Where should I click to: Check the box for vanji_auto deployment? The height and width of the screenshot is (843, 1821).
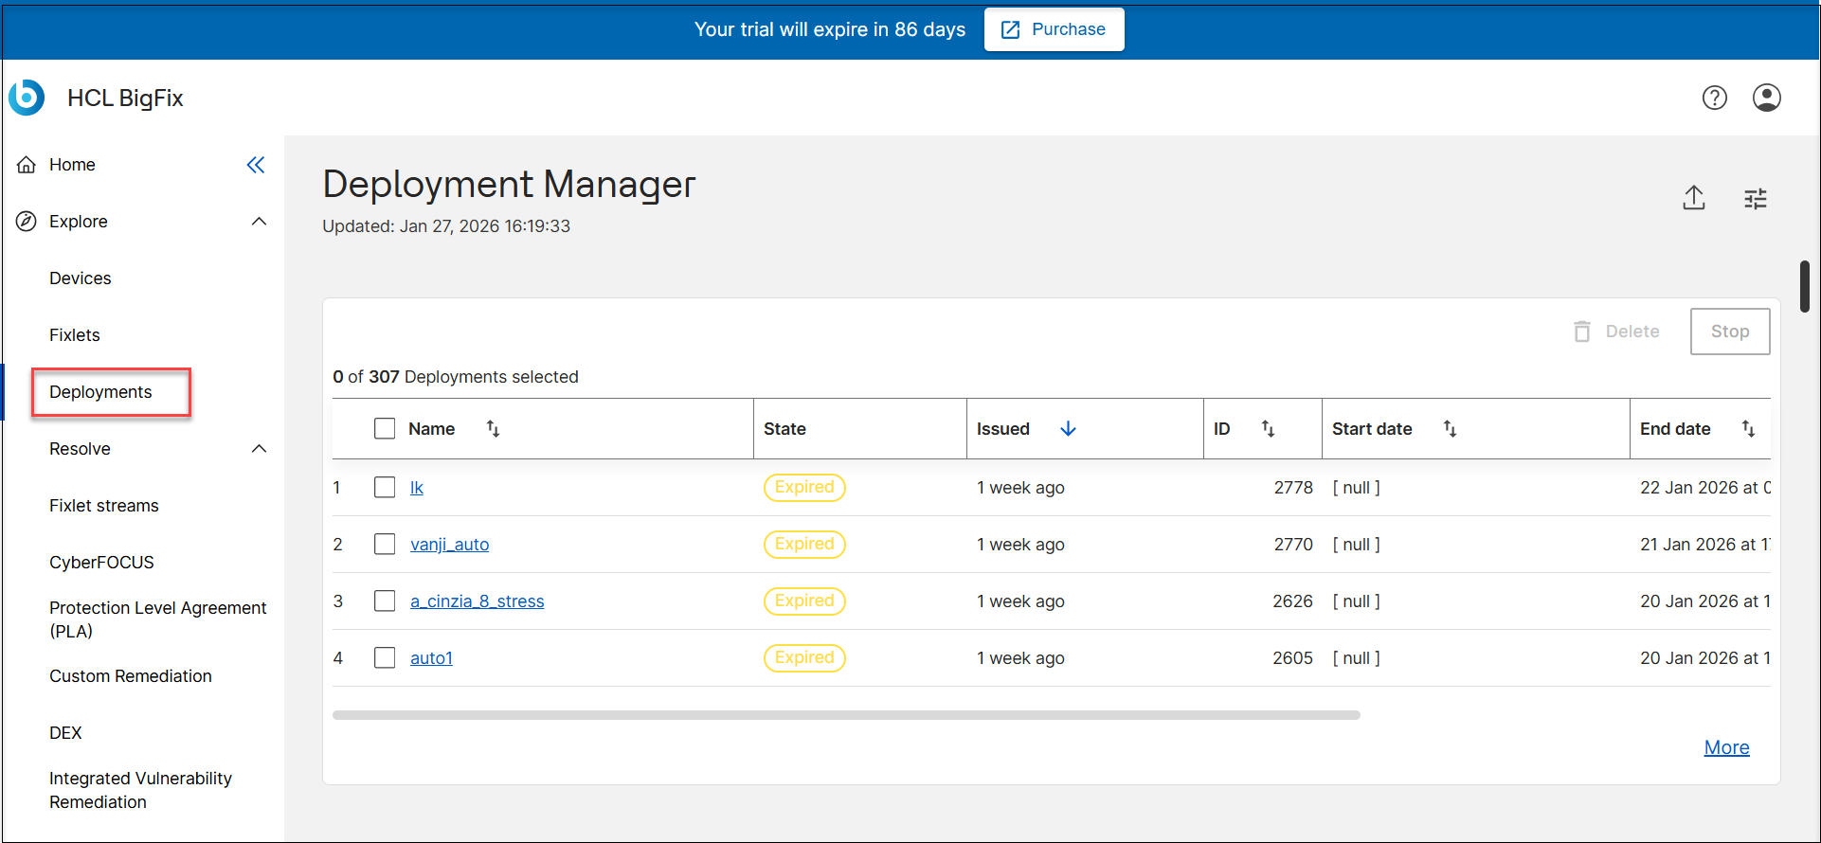(385, 545)
